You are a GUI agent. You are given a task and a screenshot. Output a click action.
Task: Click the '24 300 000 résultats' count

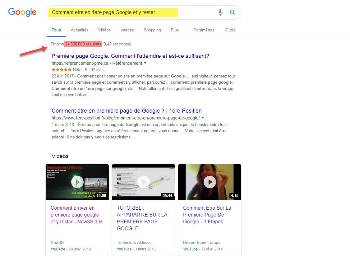point(83,44)
